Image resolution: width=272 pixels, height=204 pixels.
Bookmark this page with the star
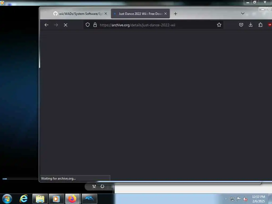point(219,25)
